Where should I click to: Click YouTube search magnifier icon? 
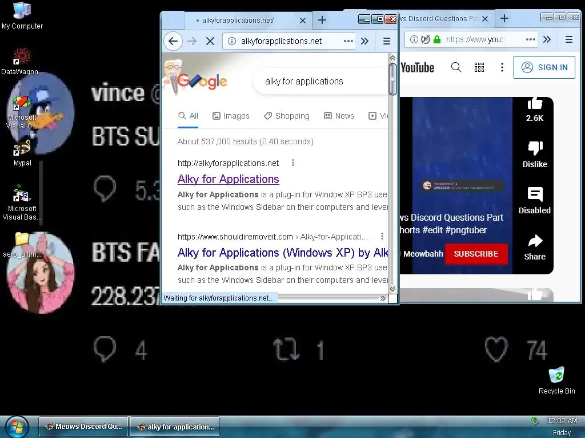[456, 67]
